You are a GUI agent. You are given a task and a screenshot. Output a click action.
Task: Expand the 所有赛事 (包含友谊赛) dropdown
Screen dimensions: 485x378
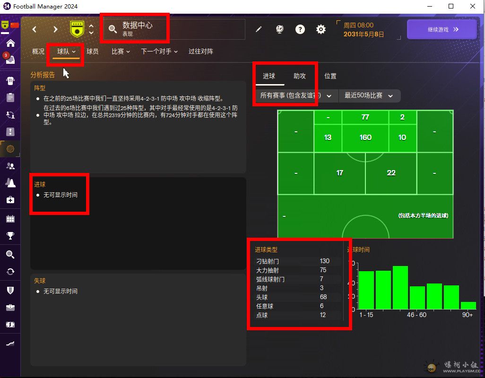pos(296,95)
